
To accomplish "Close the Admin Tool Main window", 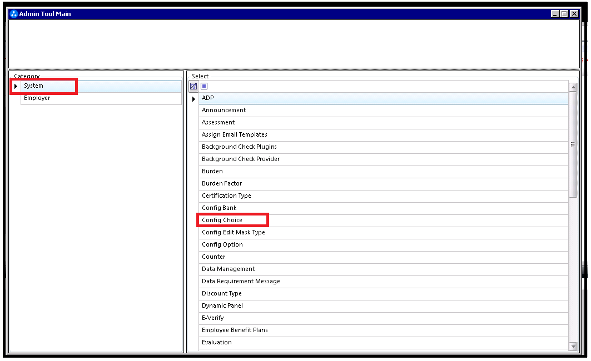I will [x=574, y=14].
